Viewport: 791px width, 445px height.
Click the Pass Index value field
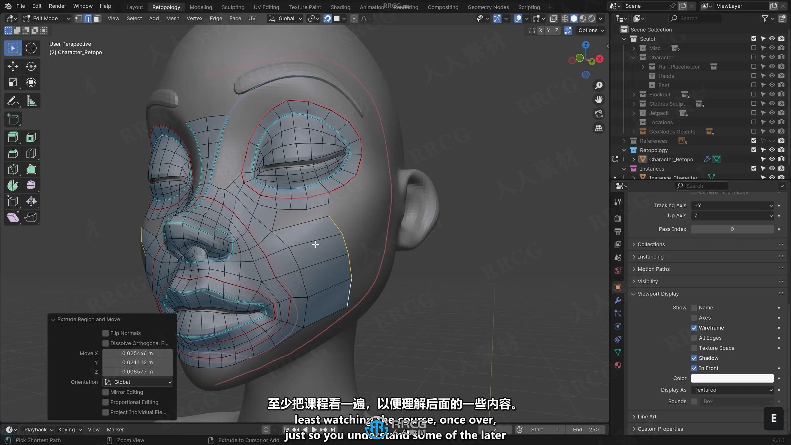(x=732, y=229)
